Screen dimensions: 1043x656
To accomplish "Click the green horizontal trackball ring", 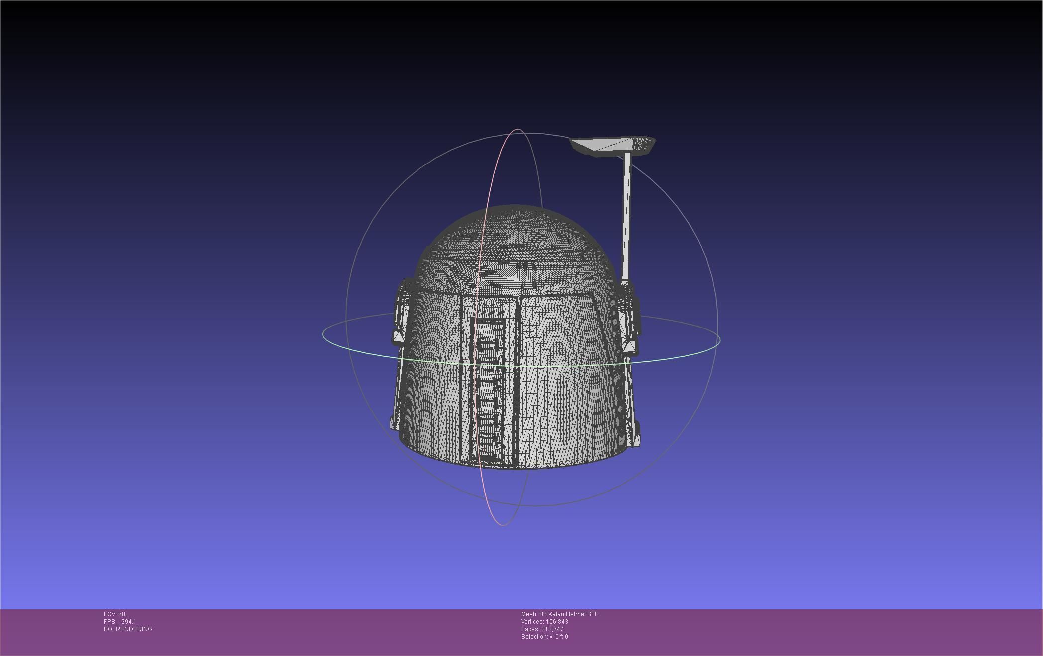I will 521,366.
